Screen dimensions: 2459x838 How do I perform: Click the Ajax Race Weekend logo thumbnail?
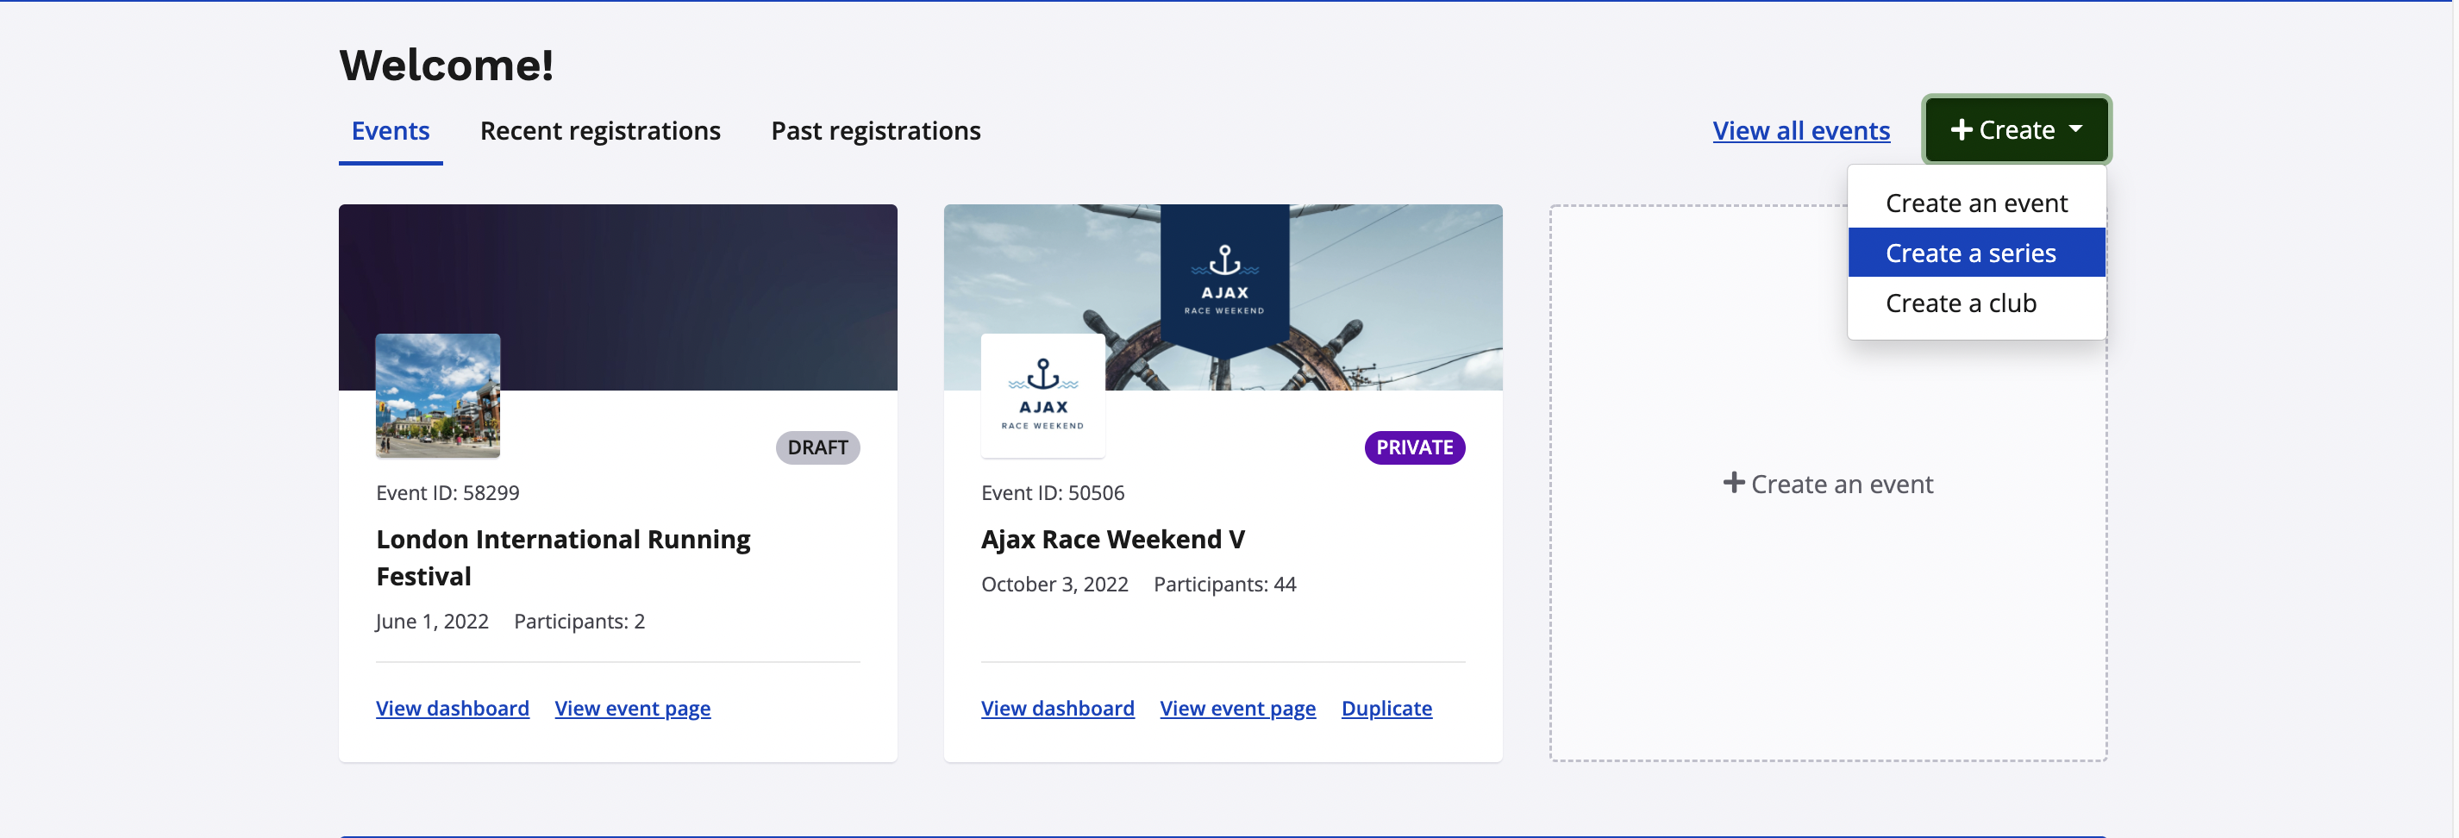pyautogui.click(x=1042, y=395)
